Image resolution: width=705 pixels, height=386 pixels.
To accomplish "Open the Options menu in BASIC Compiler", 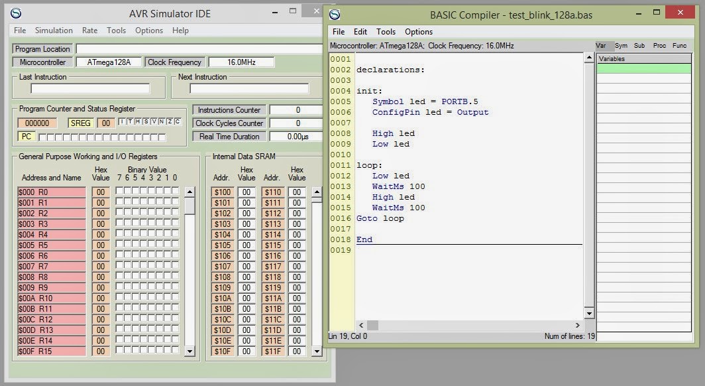I will click(419, 31).
